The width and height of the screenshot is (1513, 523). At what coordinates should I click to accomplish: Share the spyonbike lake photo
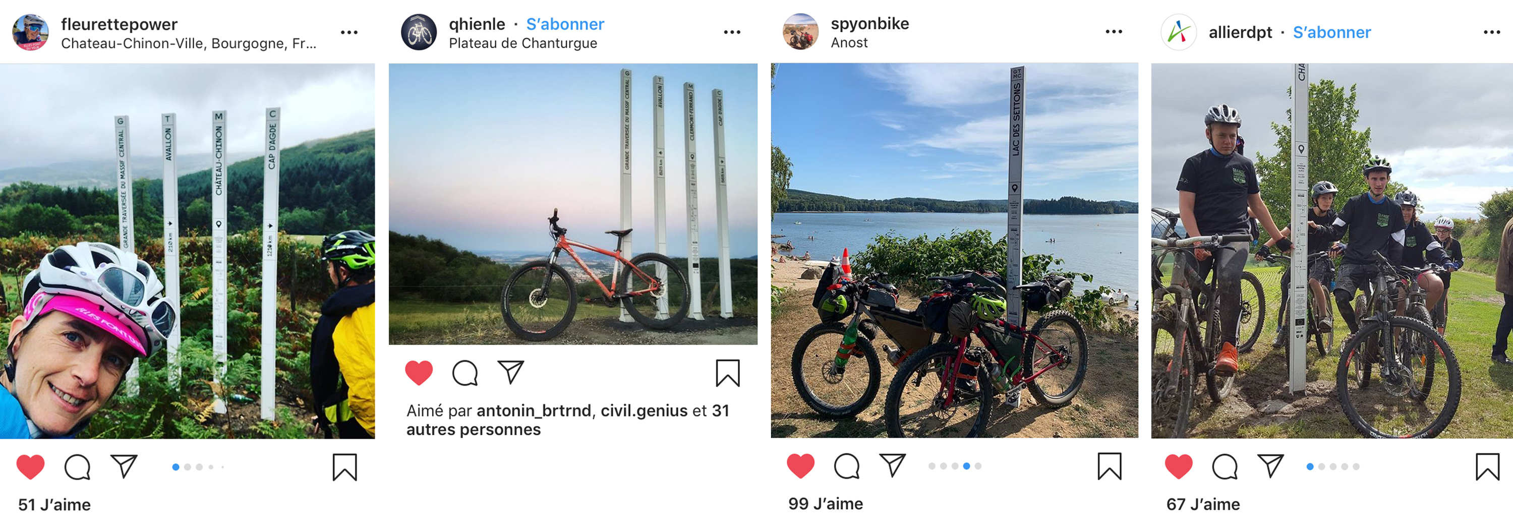coord(892,466)
